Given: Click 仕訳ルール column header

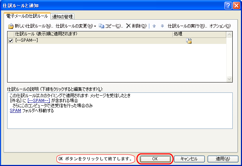Looking at the screenshot, I should pos(93,34).
